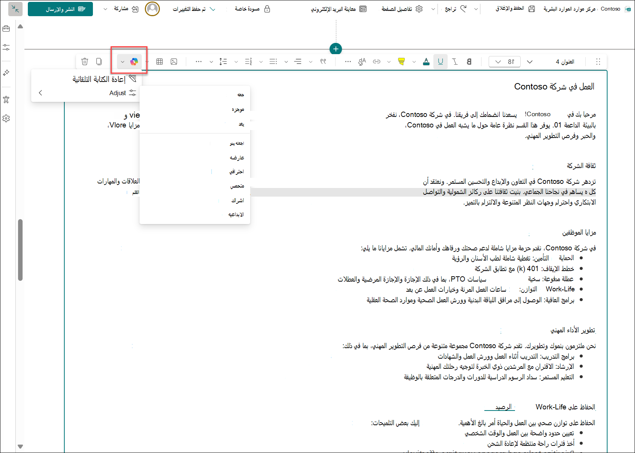Expand highlight color picker arrow

(389, 62)
